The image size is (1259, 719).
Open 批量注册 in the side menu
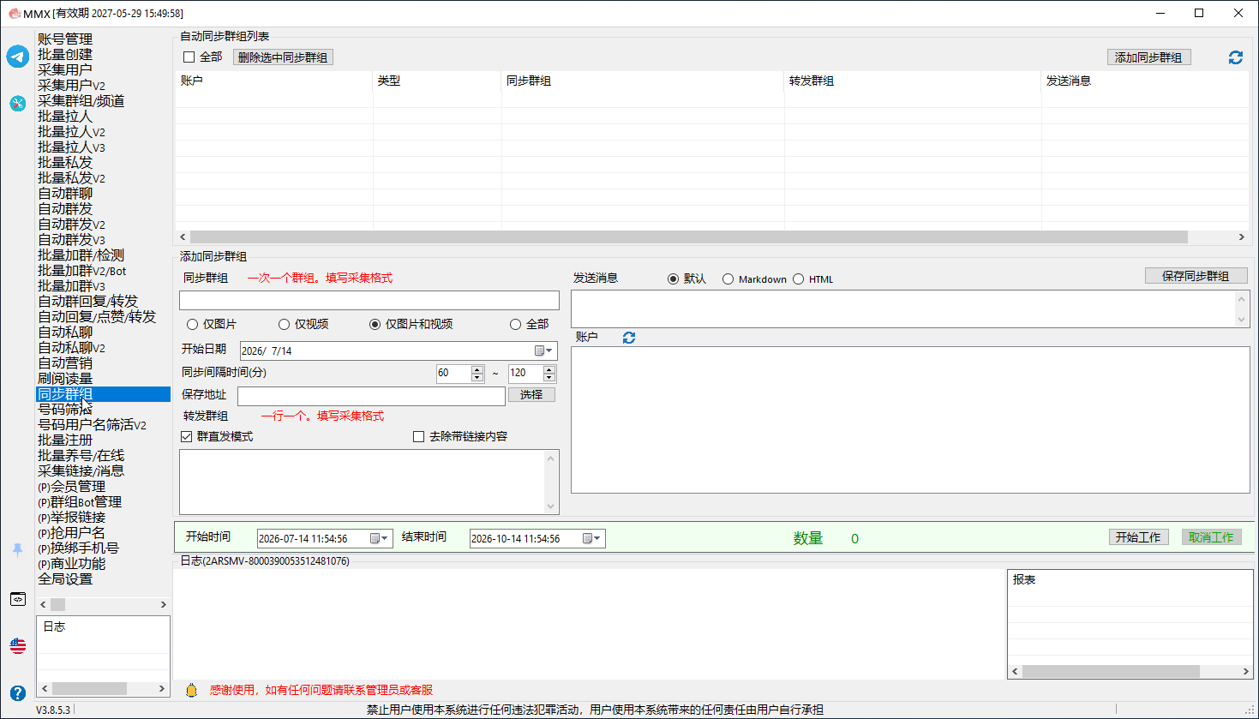(65, 440)
